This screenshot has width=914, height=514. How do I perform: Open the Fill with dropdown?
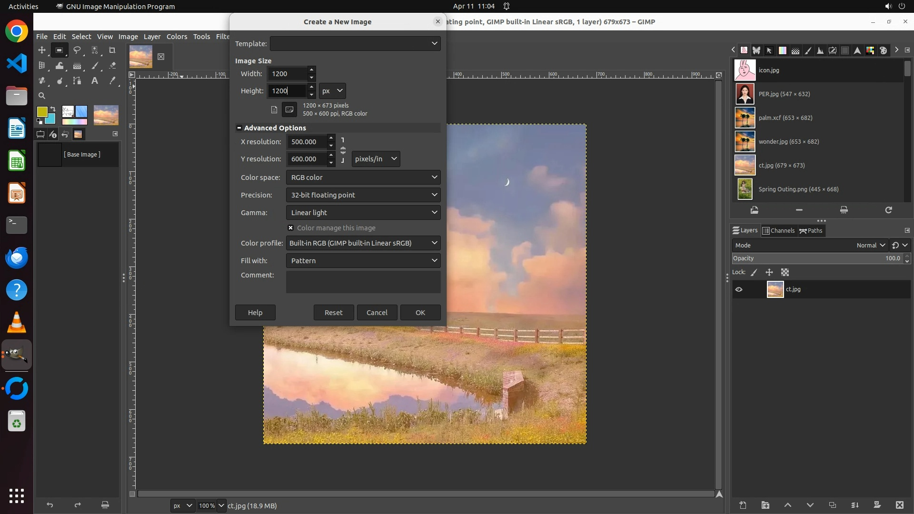click(x=363, y=261)
